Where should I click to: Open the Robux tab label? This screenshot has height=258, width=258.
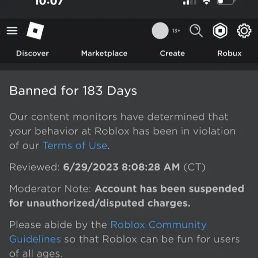coord(229,53)
